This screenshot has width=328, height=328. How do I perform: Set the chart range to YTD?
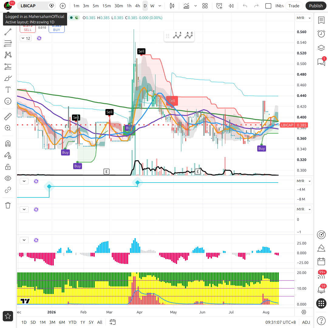(72, 322)
